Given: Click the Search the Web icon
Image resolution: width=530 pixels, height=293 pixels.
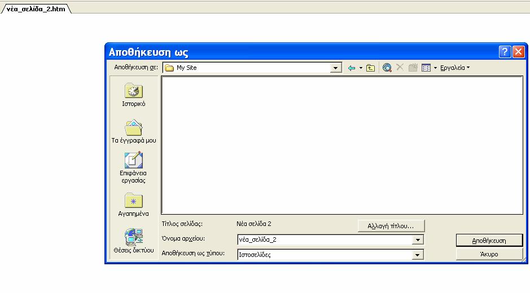Looking at the screenshot, I should tap(387, 68).
